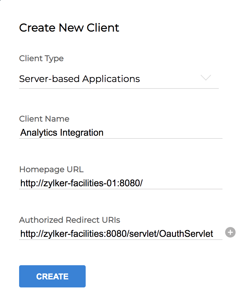This screenshot has height=301, width=249.
Task: Click zylker-facilities-01 in the Homepage URL
Action: point(80,183)
